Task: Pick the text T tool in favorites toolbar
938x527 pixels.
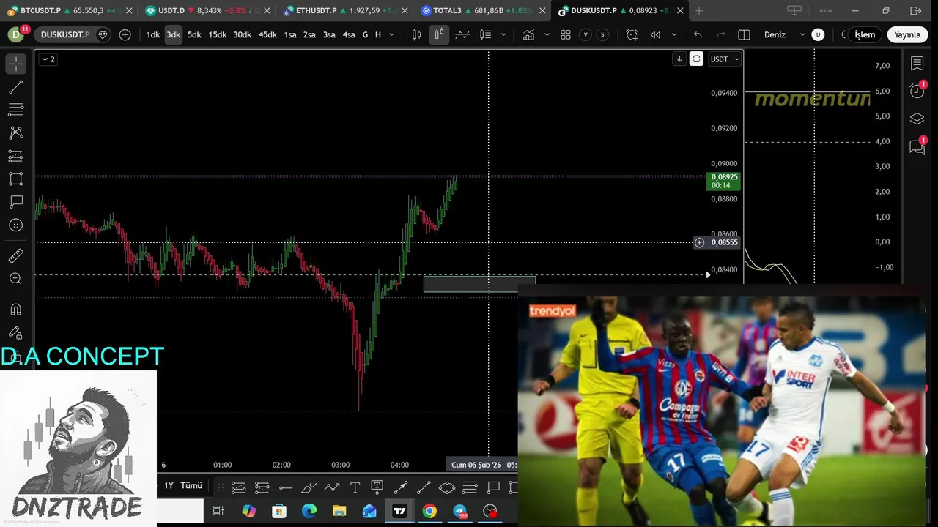Action: coord(355,487)
